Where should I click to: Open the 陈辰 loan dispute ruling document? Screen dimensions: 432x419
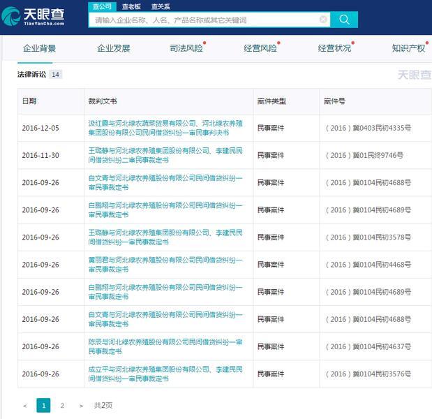[x=165, y=346]
